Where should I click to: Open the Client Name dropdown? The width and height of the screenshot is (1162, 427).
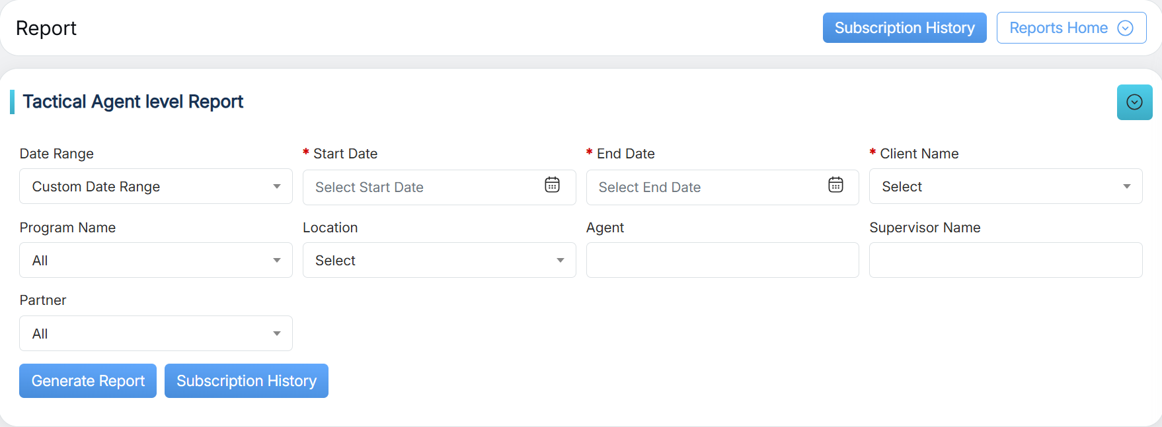pyautogui.click(x=1005, y=187)
